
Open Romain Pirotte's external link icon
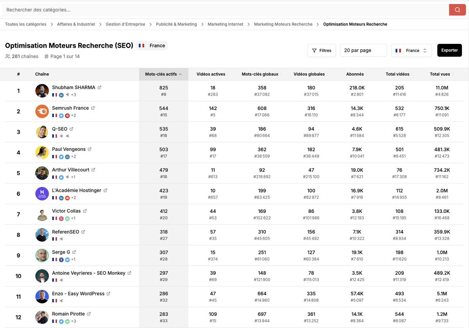(89, 314)
